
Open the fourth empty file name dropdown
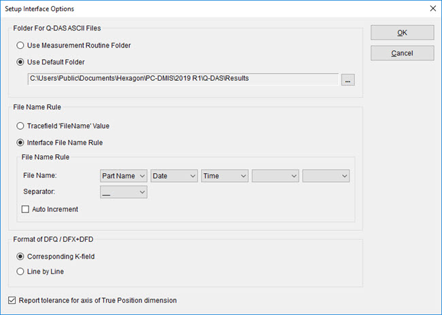click(x=275, y=176)
